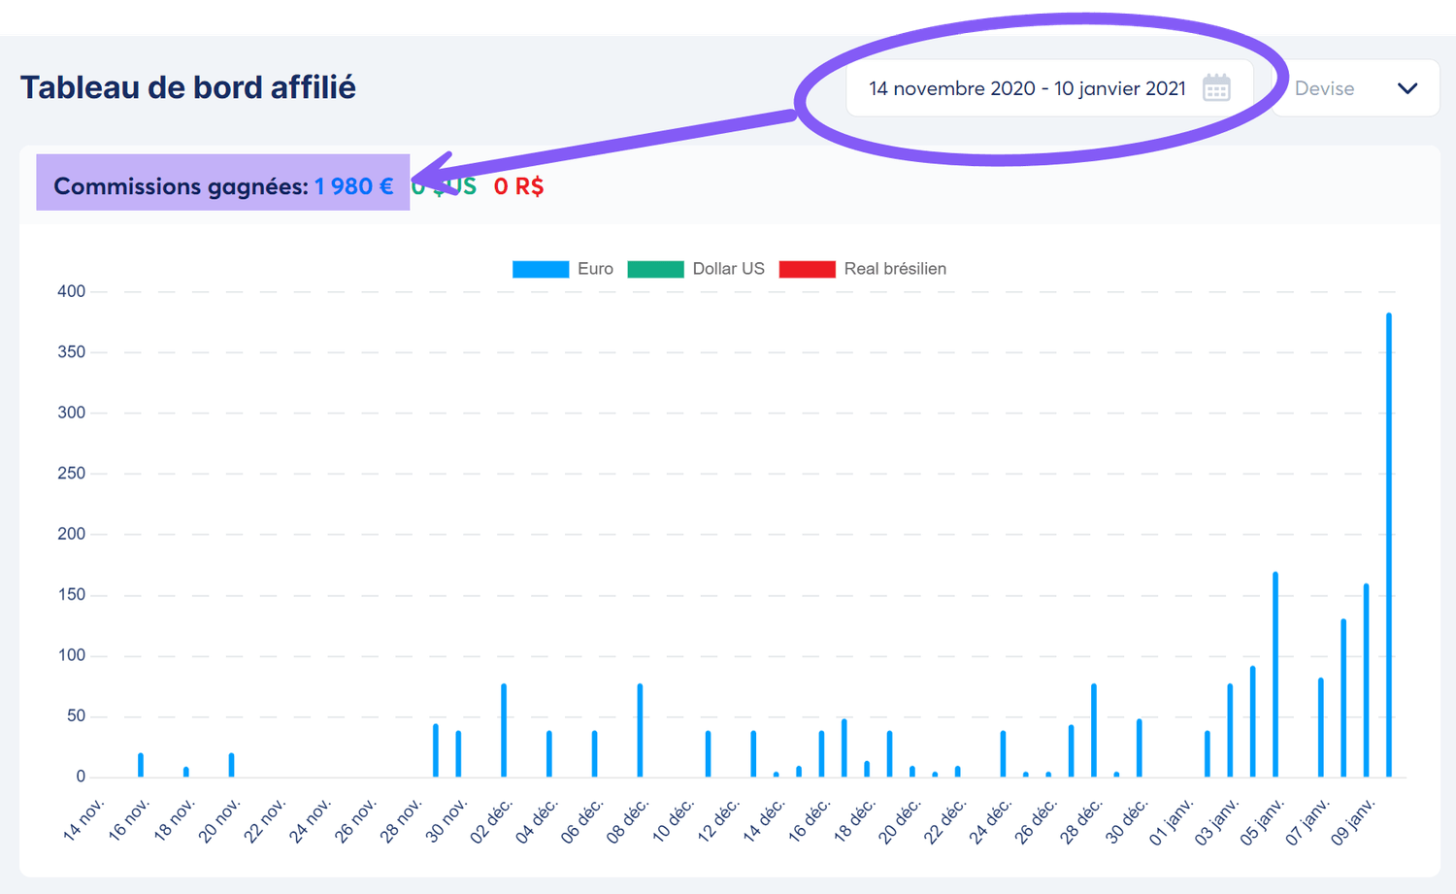1456x894 pixels.
Task: Click the 14 nov. x-axis label
Action: tap(84, 818)
